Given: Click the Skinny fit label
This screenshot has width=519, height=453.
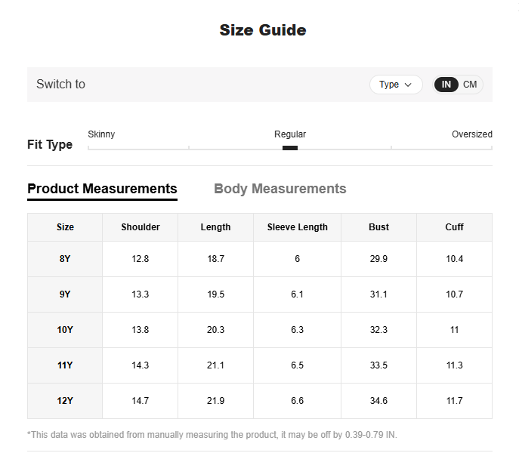Looking at the screenshot, I should (101, 134).
